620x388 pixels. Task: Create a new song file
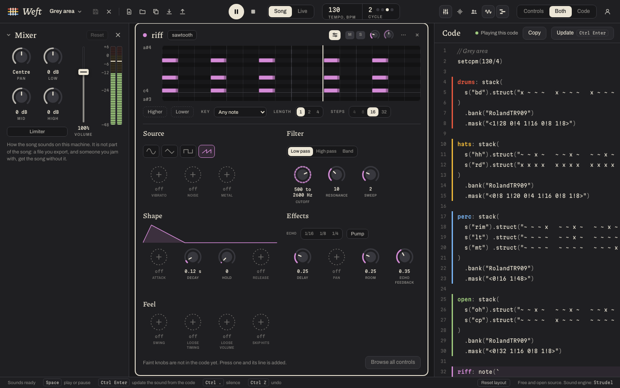(x=129, y=12)
